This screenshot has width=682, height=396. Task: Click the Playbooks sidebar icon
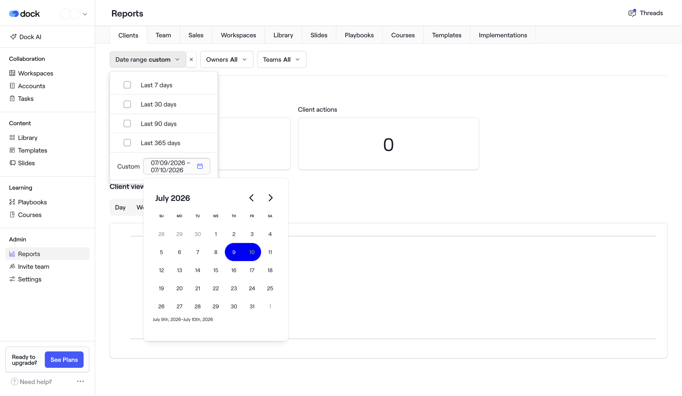click(x=12, y=202)
